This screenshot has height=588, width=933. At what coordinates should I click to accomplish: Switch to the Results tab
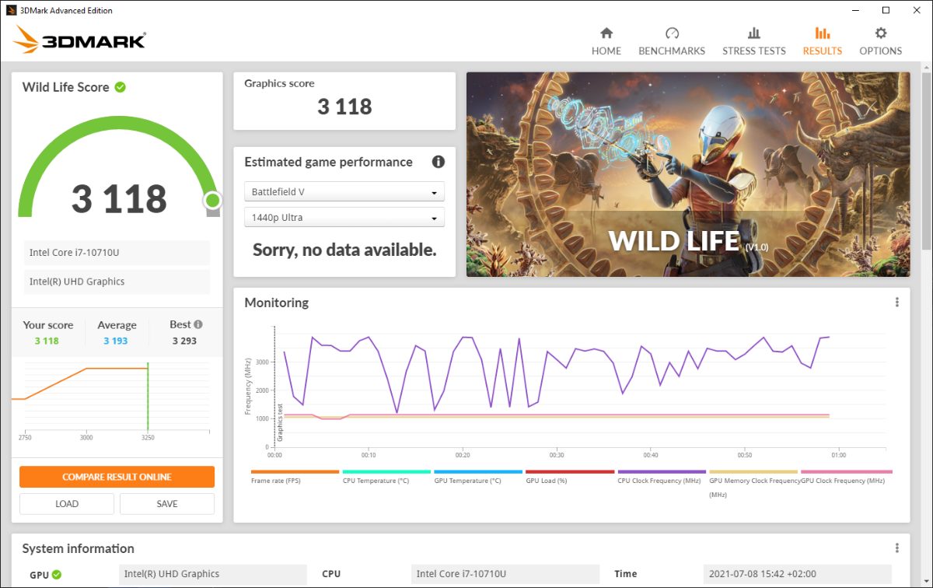pos(822,40)
